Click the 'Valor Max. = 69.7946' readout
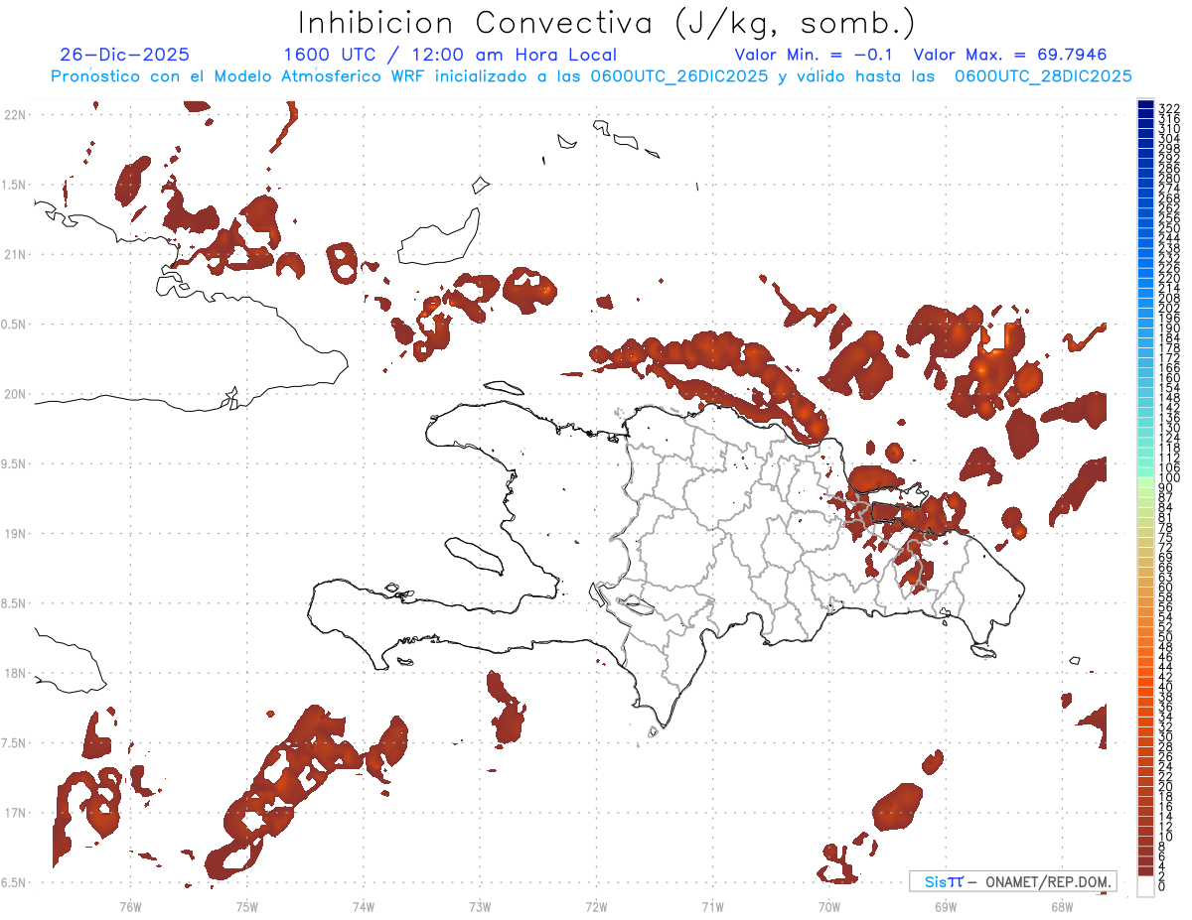 [x=1010, y=55]
